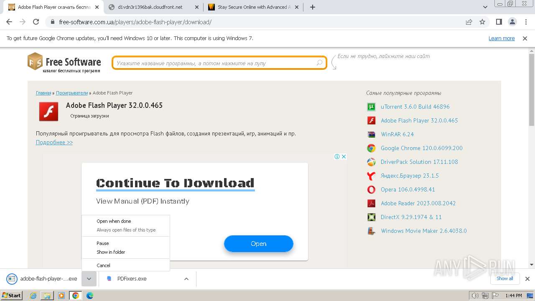Launch Windows Media Player from the taskbar
The height and width of the screenshot is (301, 535).
[61, 296]
